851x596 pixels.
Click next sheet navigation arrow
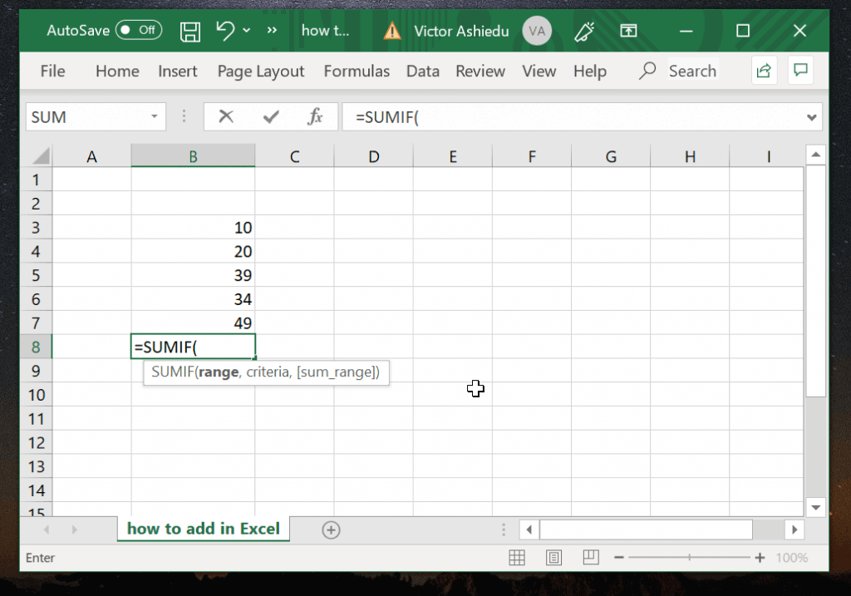[74, 530]
